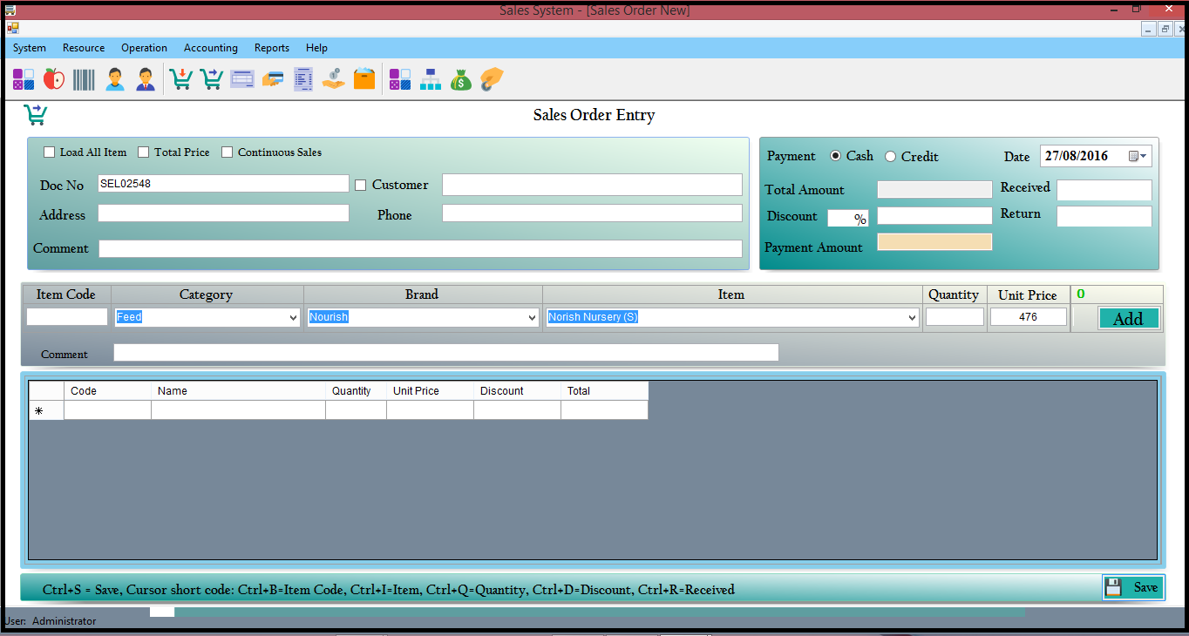
Task: Open the Date picker calendar dropdown
Action: pos(1138,157)
